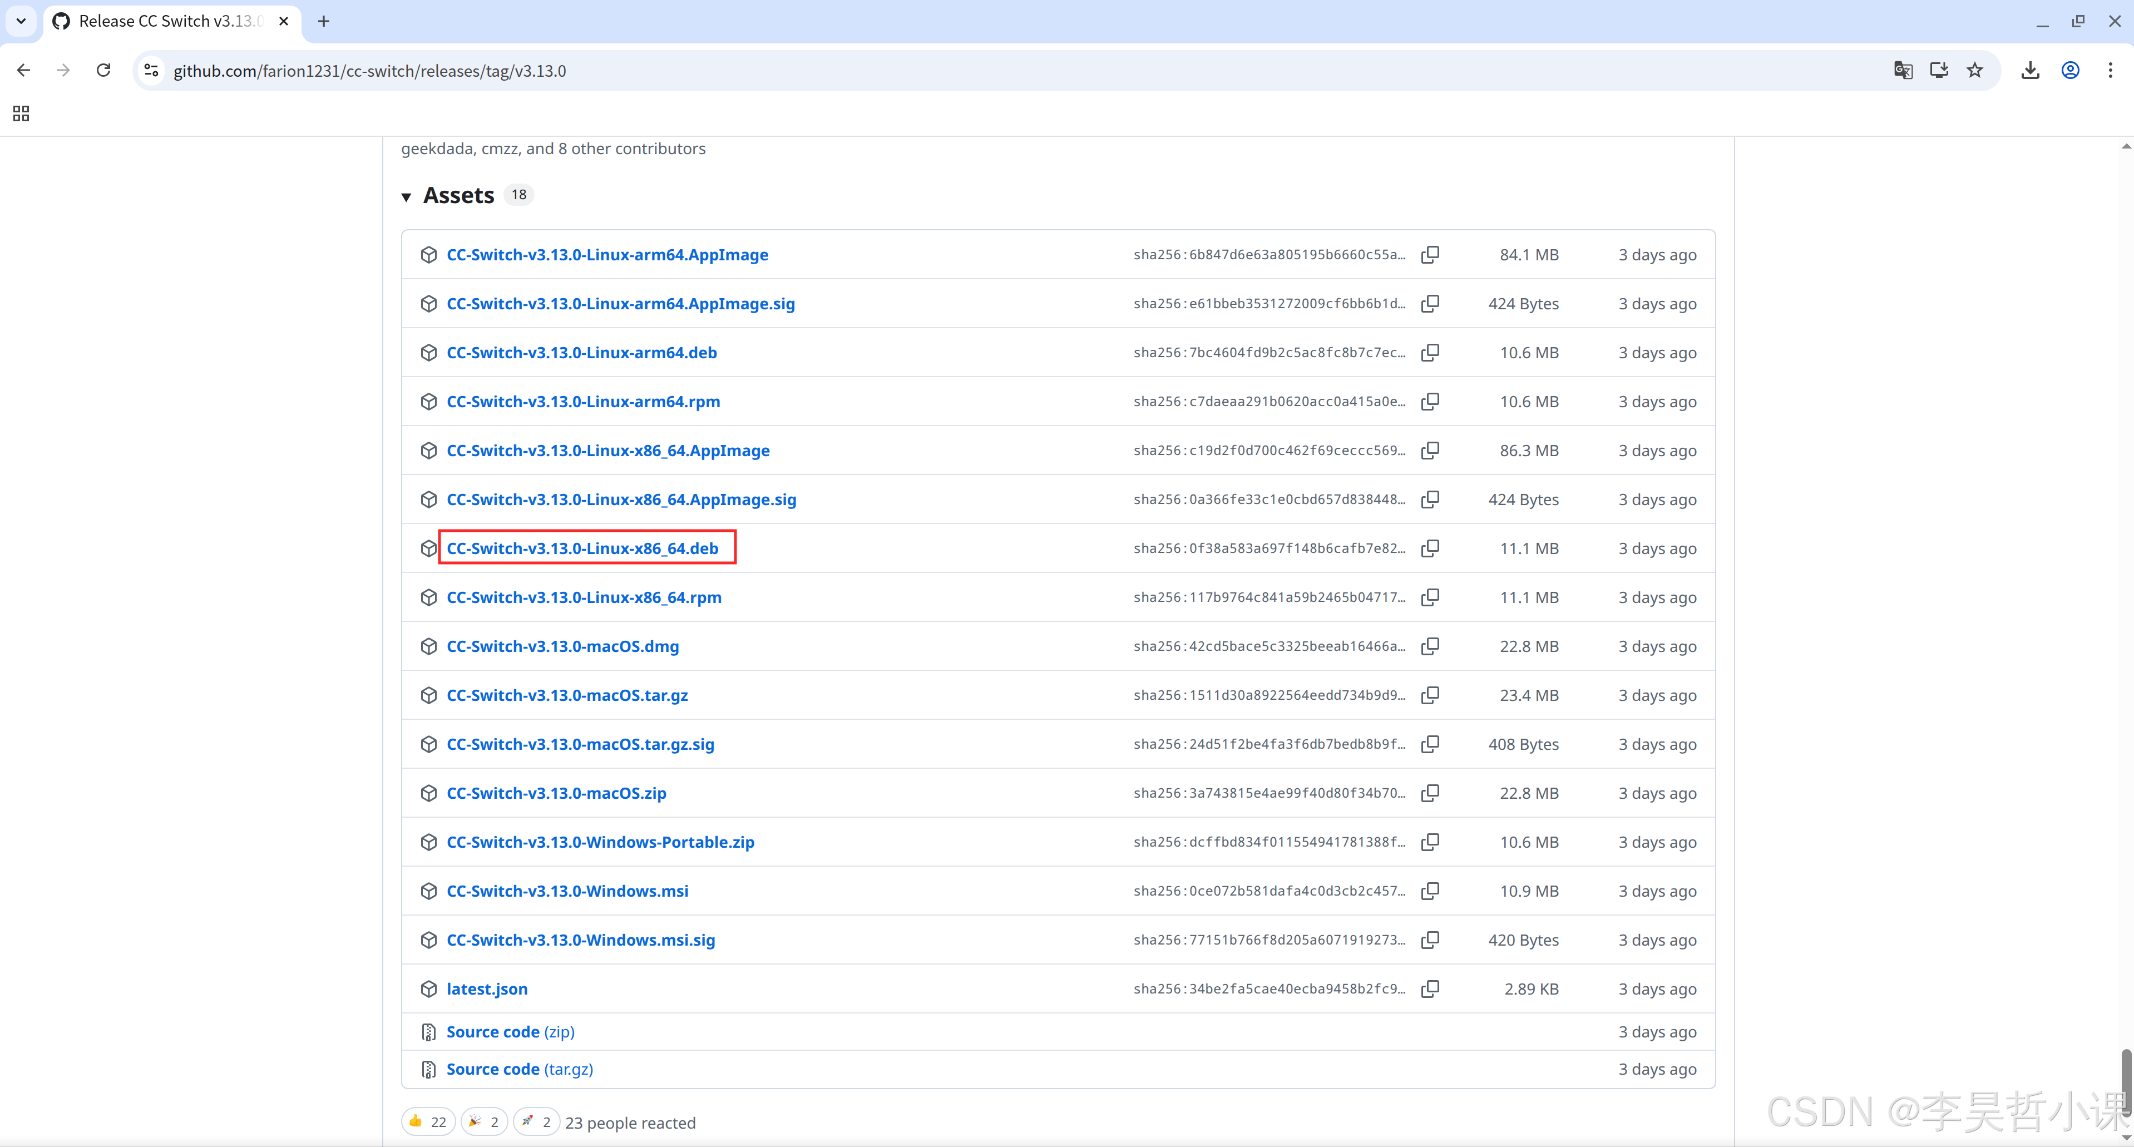Download CC-Switch-v3.13.0-Linux-x86_64.deb
This screenshot has height=1147, width=2134.
(x=582, y=548)
